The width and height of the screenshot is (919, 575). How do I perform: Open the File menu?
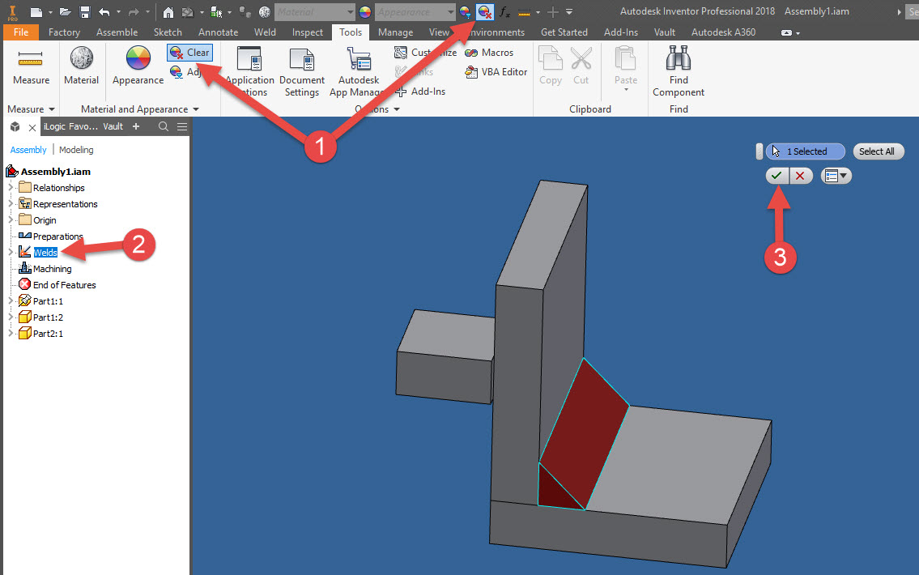coord(21,32)
